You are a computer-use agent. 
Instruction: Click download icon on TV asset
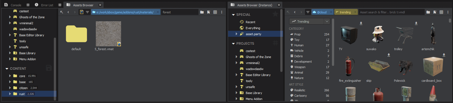pyautogui.click(x=361, y=23)
